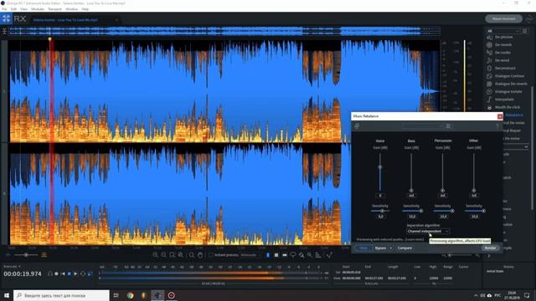Select the time selection tool

(268, 255)
